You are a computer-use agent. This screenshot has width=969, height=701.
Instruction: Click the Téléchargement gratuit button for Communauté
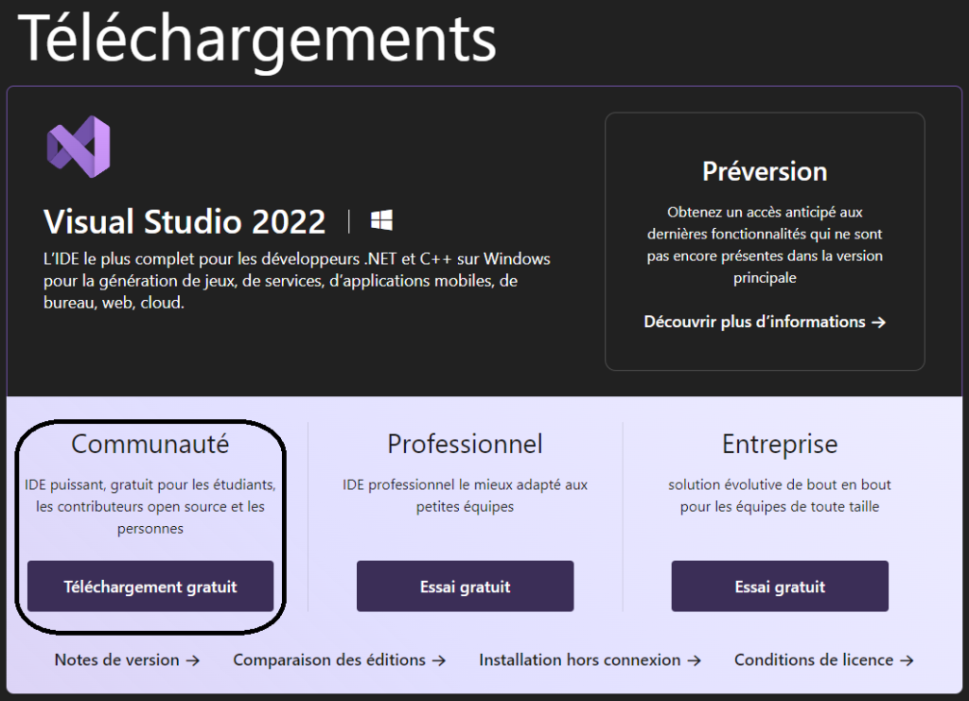150,587
